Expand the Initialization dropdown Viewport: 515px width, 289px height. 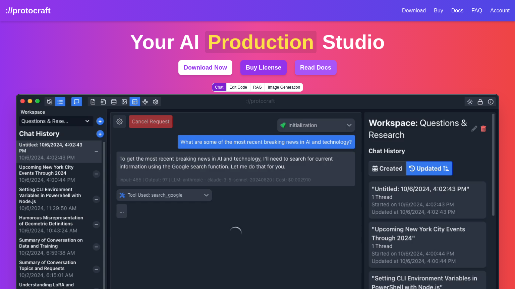(x=316, y=125)
